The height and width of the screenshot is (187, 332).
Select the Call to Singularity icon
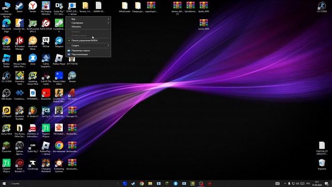pyautogui.click(x=46, y=60)
